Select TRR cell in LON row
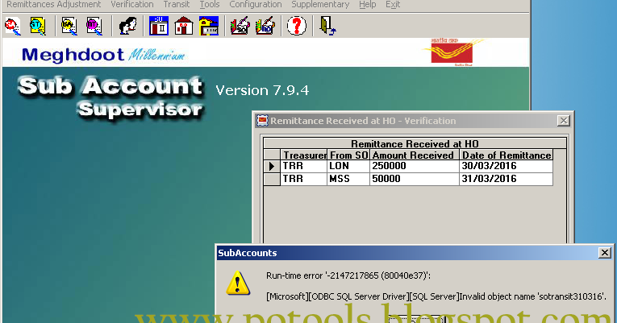 (x=304, y=166)
